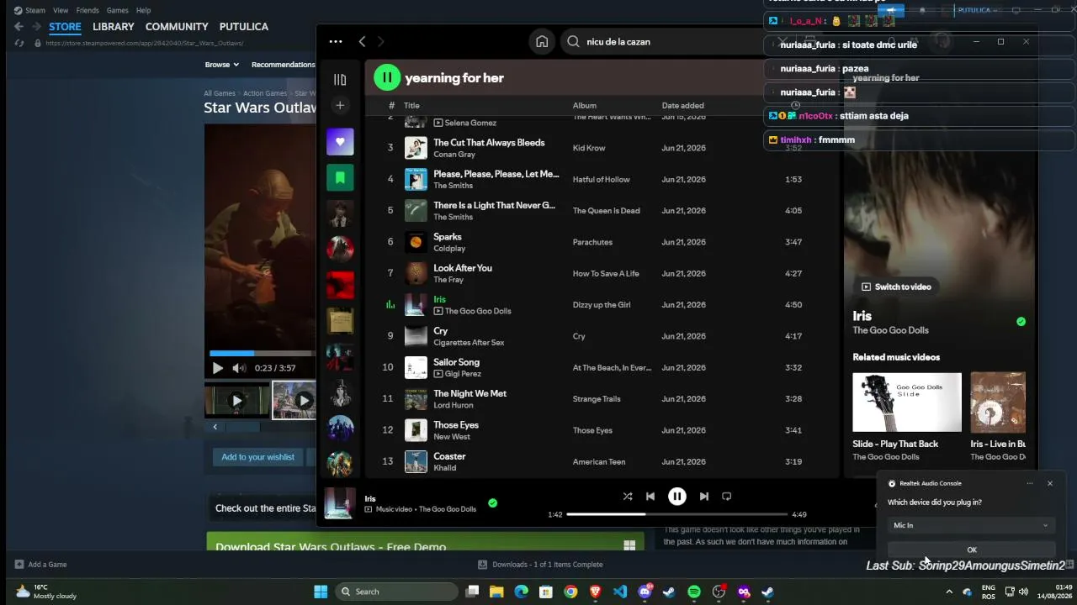Pause the 'yearning for her' playlist
Image resolution: width=1077 pixels, height=605 pixels.
pos(387,77)
